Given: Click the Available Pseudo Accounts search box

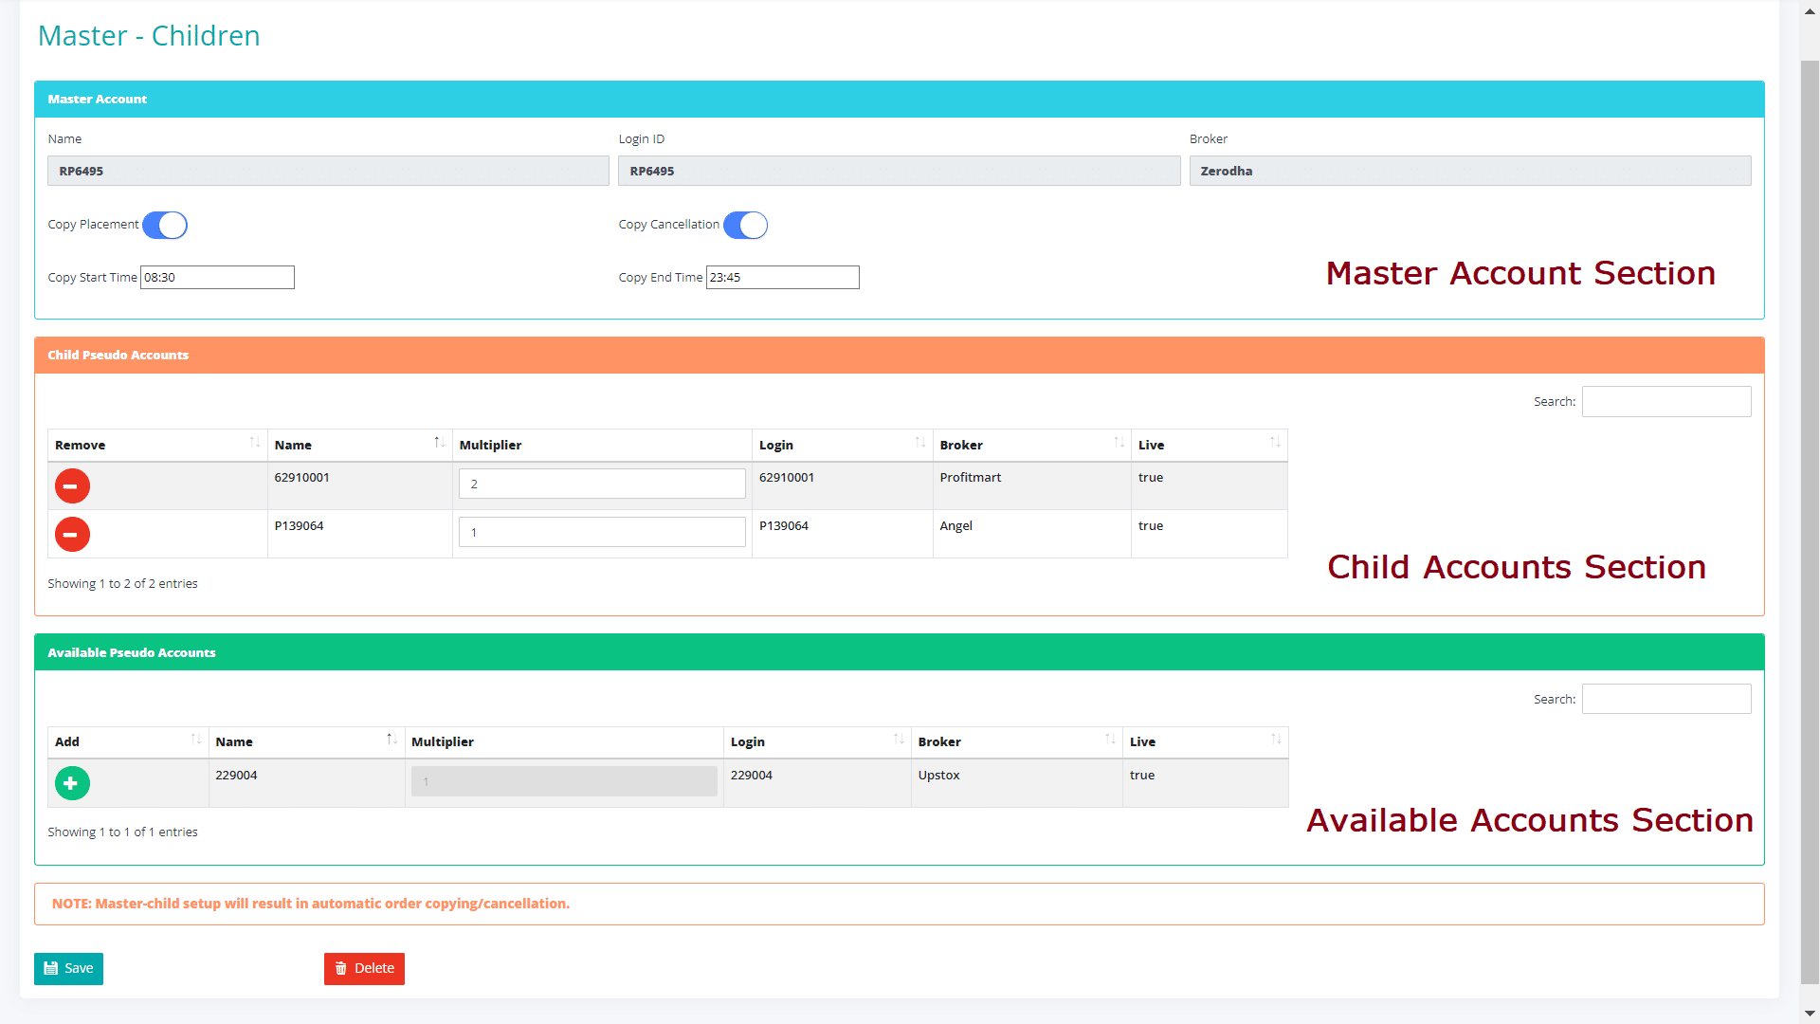Looking at the screenshot, I should [x=1666, y=699].
